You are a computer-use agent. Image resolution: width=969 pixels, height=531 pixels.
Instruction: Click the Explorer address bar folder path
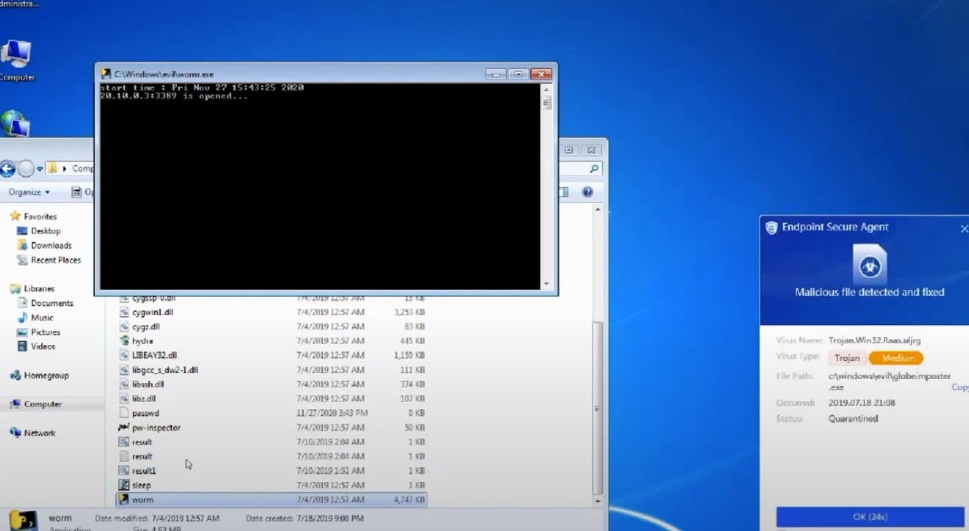(x=71, y=168)
